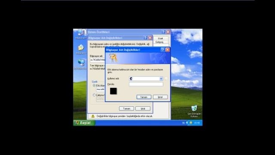Click the keys icon in credentials dialog banner
This screenshot has height=155, width=275.
click(x=113, y=58)
